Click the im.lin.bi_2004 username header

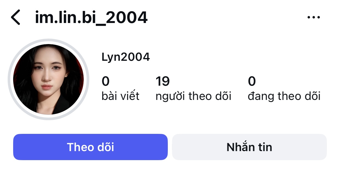[91, 18]
